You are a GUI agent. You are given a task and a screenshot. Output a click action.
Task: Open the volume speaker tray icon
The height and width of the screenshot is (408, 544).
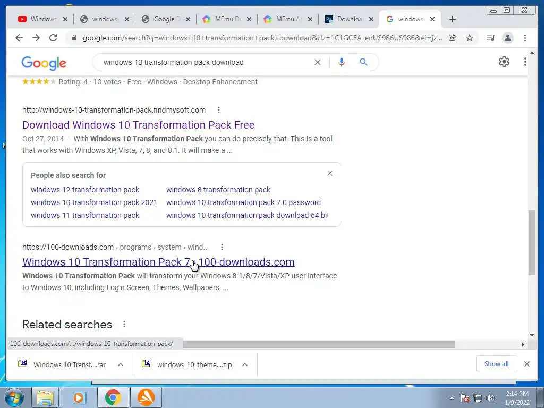(490, 398)
